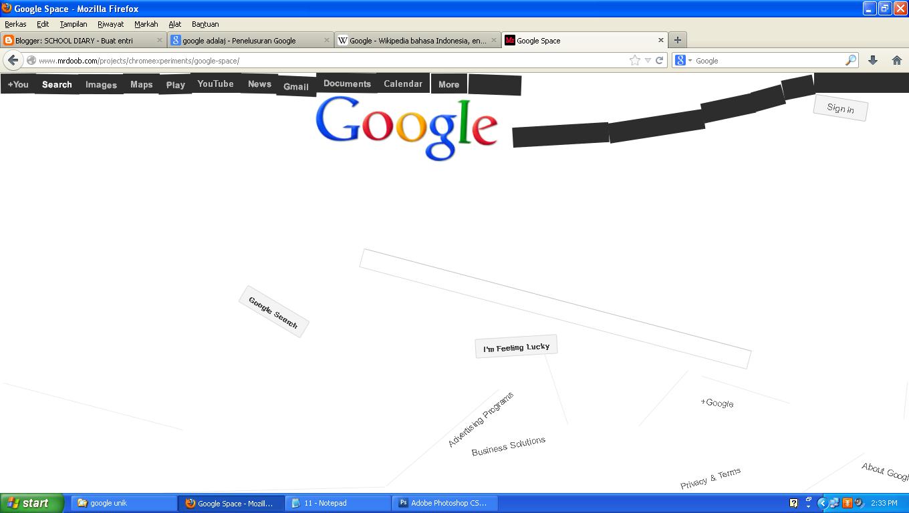Go back with the Firefox back arrow
909x513 pixels.
click(x=13, y=60)
